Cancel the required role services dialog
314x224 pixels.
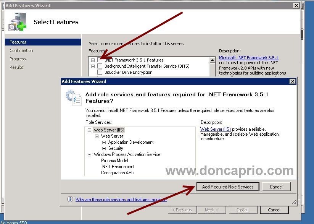276,187
